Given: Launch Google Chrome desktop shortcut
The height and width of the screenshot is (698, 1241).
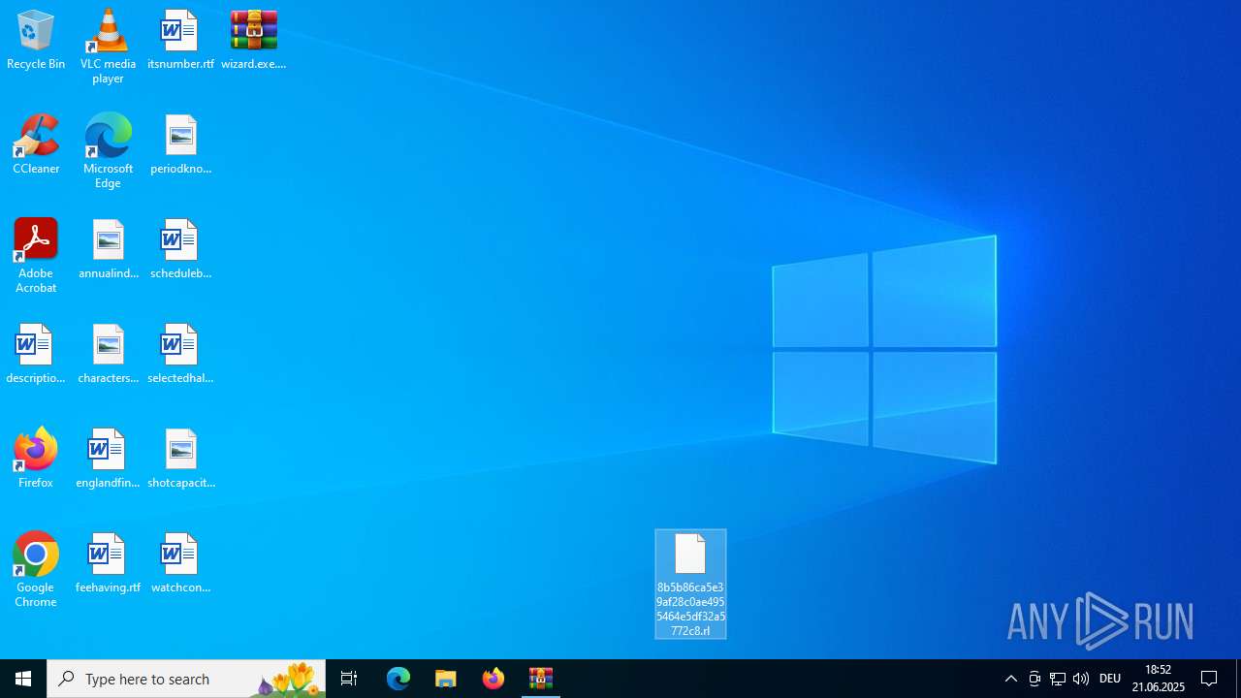Looking at the screenshot, I should click(x=36, y=570).
